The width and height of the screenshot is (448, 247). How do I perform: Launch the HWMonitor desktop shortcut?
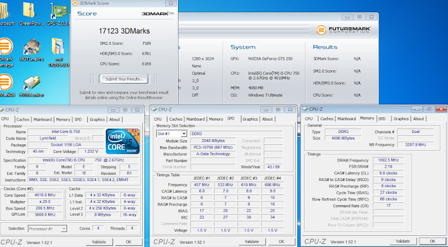tap(31, 86)
